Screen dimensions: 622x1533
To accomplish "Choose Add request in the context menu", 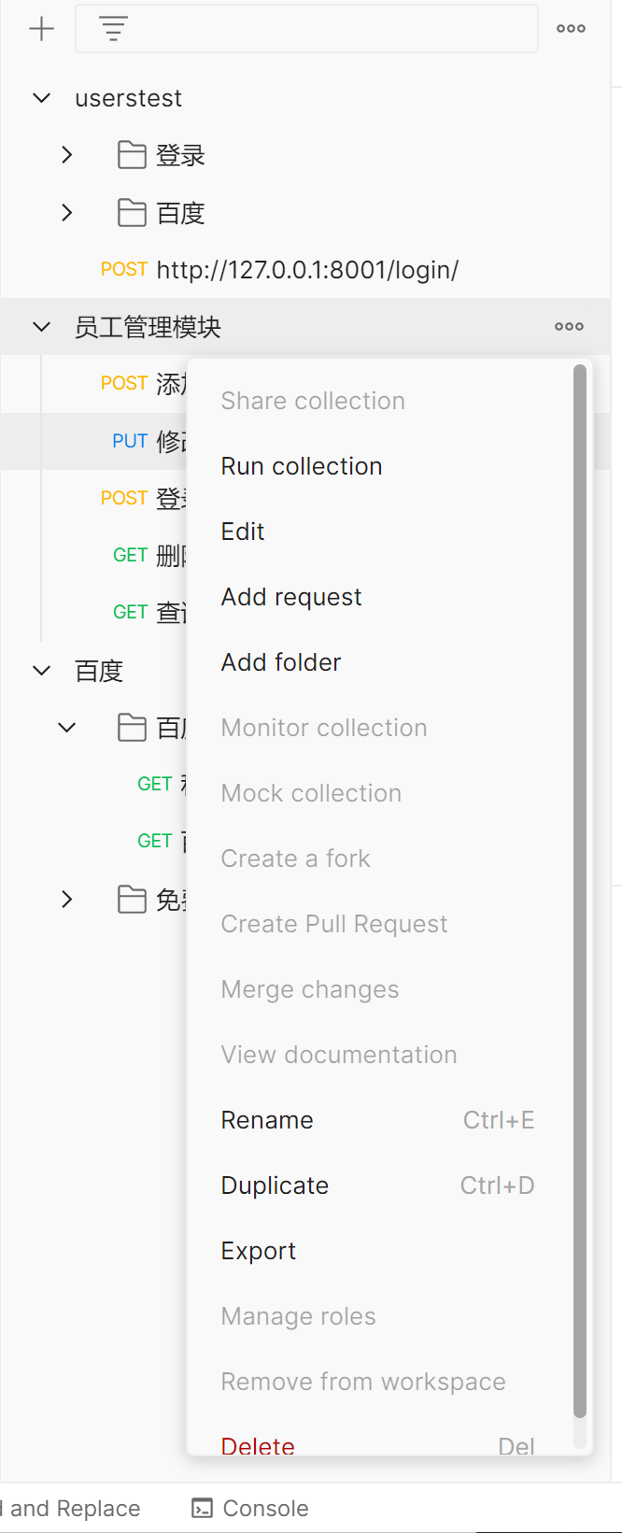I will coord(291,597).
